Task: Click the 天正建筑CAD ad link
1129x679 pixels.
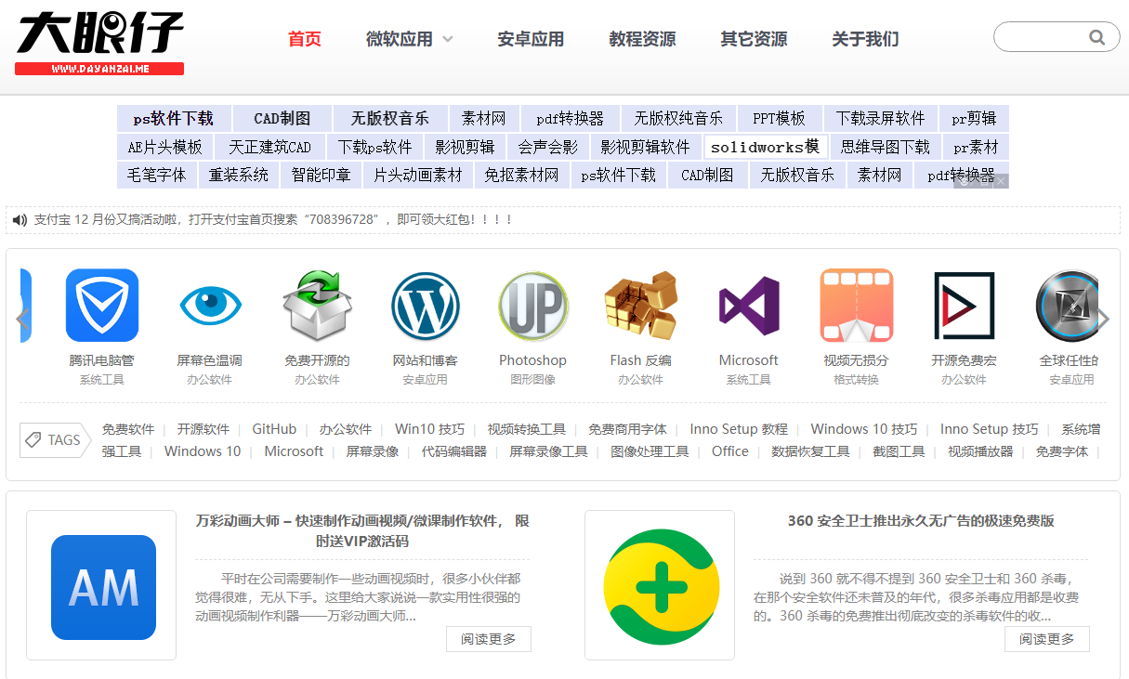Action: pos(270,147)
